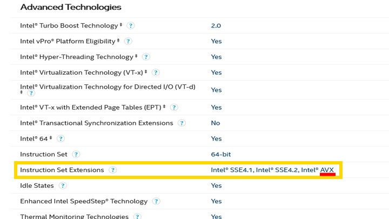Select the Instruction Set Extensions label
Image resolution: width=389 pixels, height=219 pixels.
coord(62,170)
